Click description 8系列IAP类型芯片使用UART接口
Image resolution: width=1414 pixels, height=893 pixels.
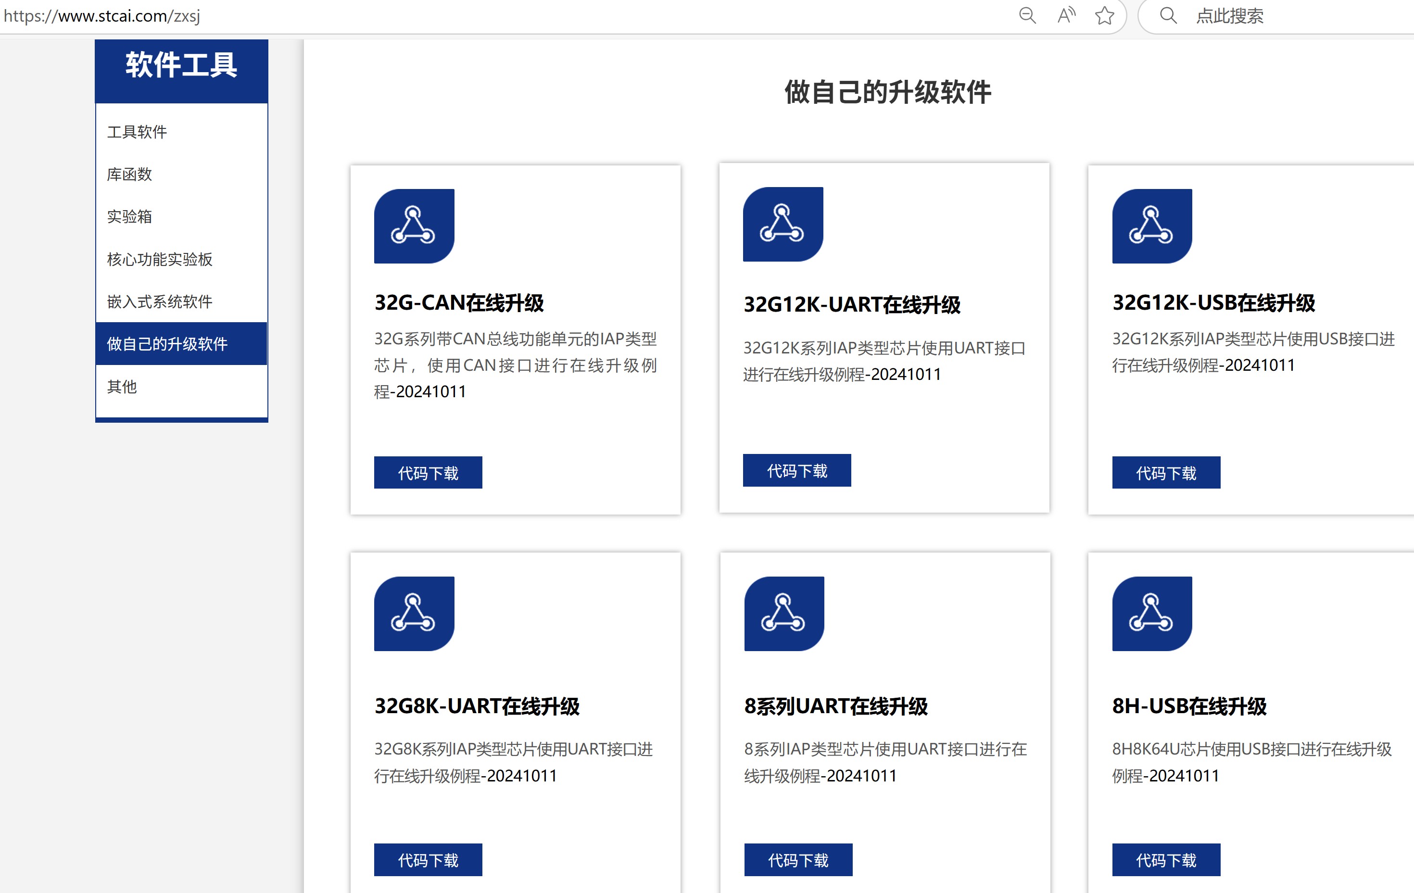[x=885, y=762]
